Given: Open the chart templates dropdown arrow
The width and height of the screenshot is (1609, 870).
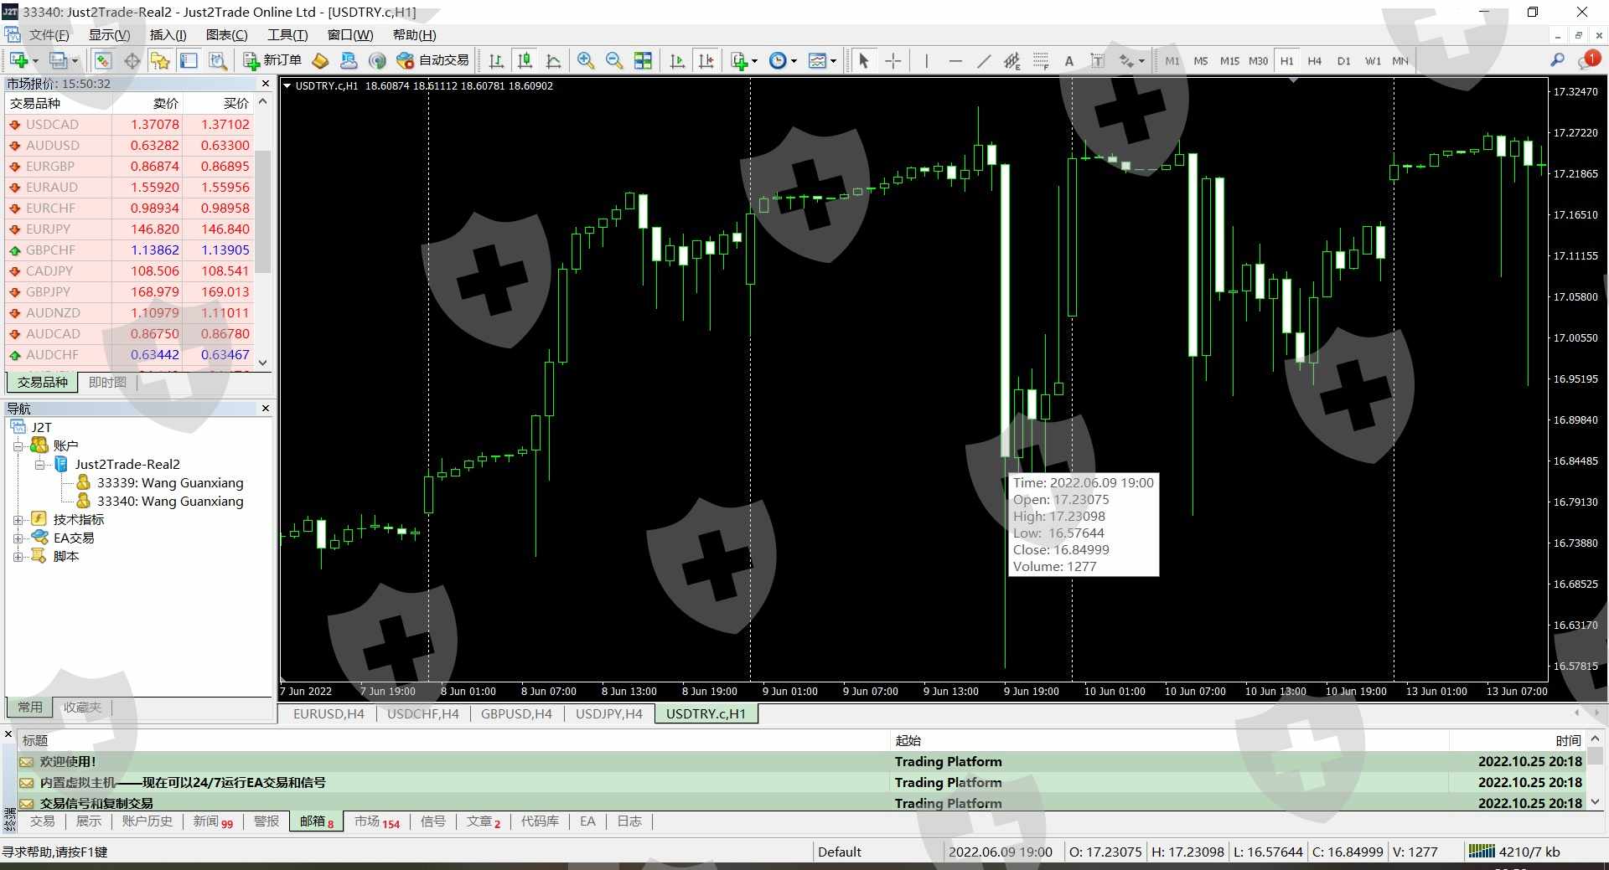Looking at the screenshot, I should coord(834,61).
